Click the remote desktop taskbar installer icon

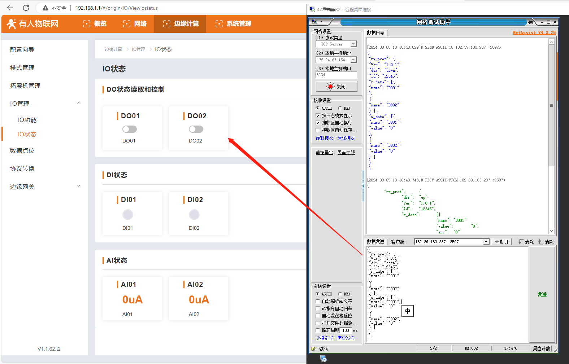point(323,358)
